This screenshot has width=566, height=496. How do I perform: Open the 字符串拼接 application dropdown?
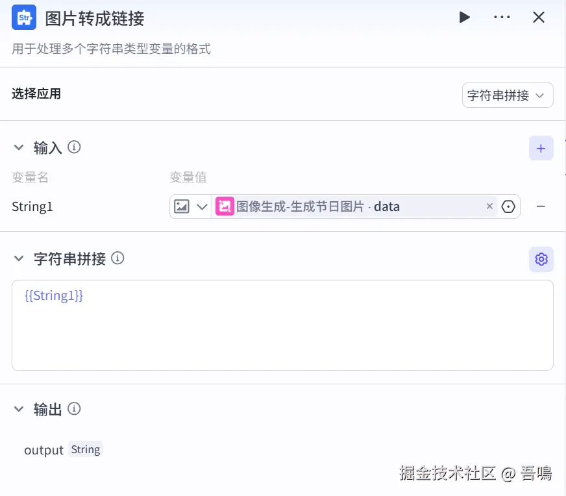[x=508, y=95]
